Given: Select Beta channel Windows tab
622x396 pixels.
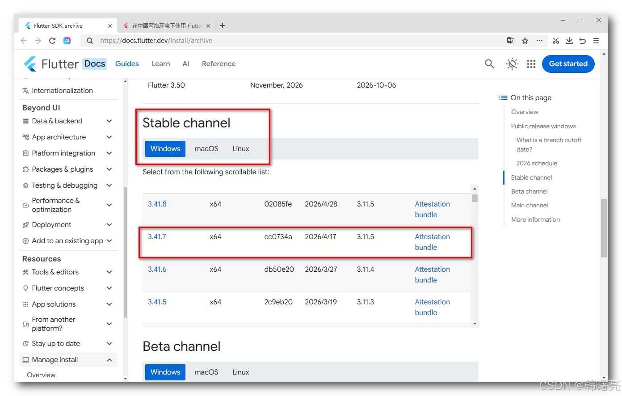Looking at the screenshot, I should coord(165,372).
